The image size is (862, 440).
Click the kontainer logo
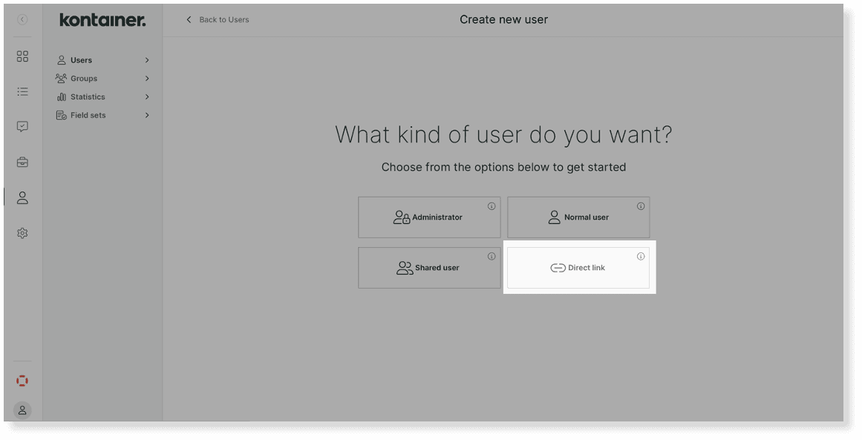coord(102,20)
